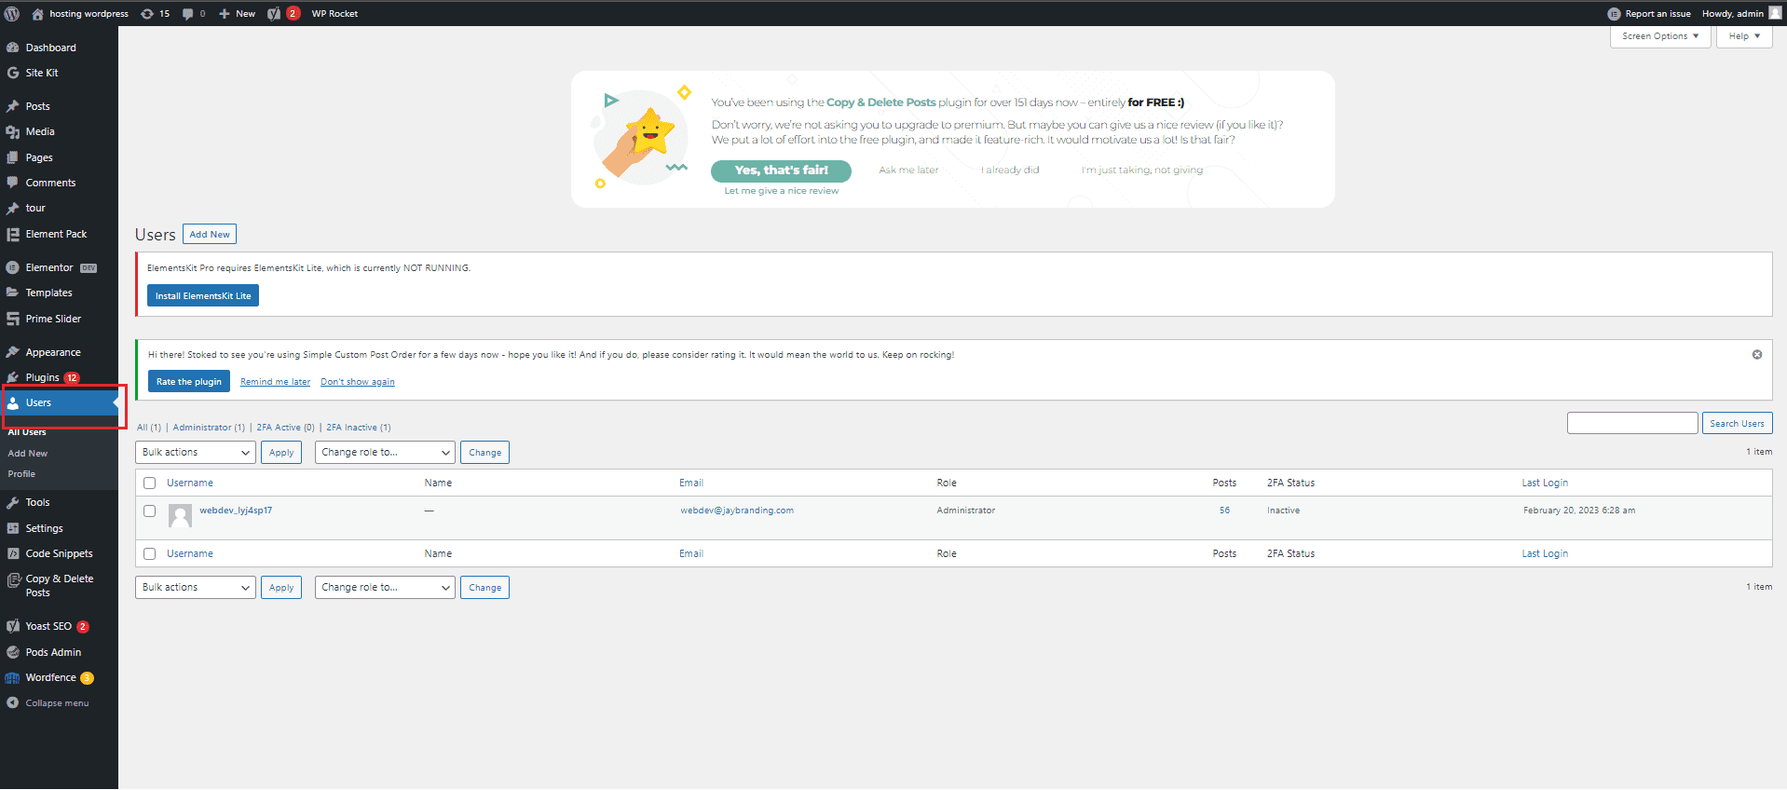The height and width of the screenshot is (790, 1787).
Task: Open Copy & Delete Posts menu item
Action: tap(59, 585)
